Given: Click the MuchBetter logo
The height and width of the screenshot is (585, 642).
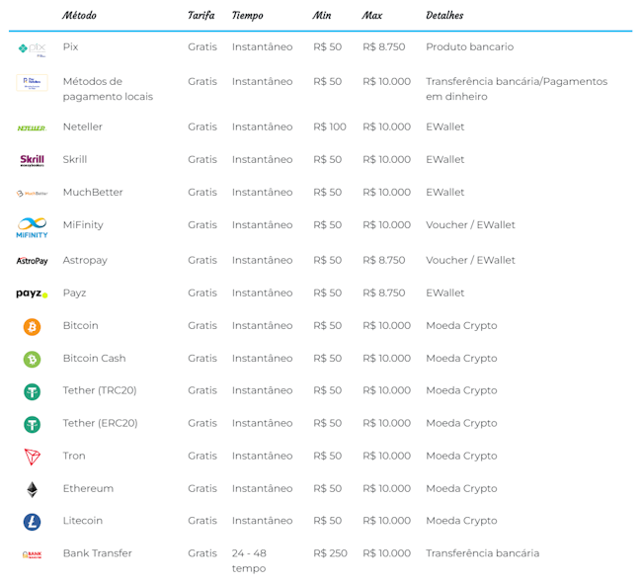Looking at the screenshot, I should [32, 194].
